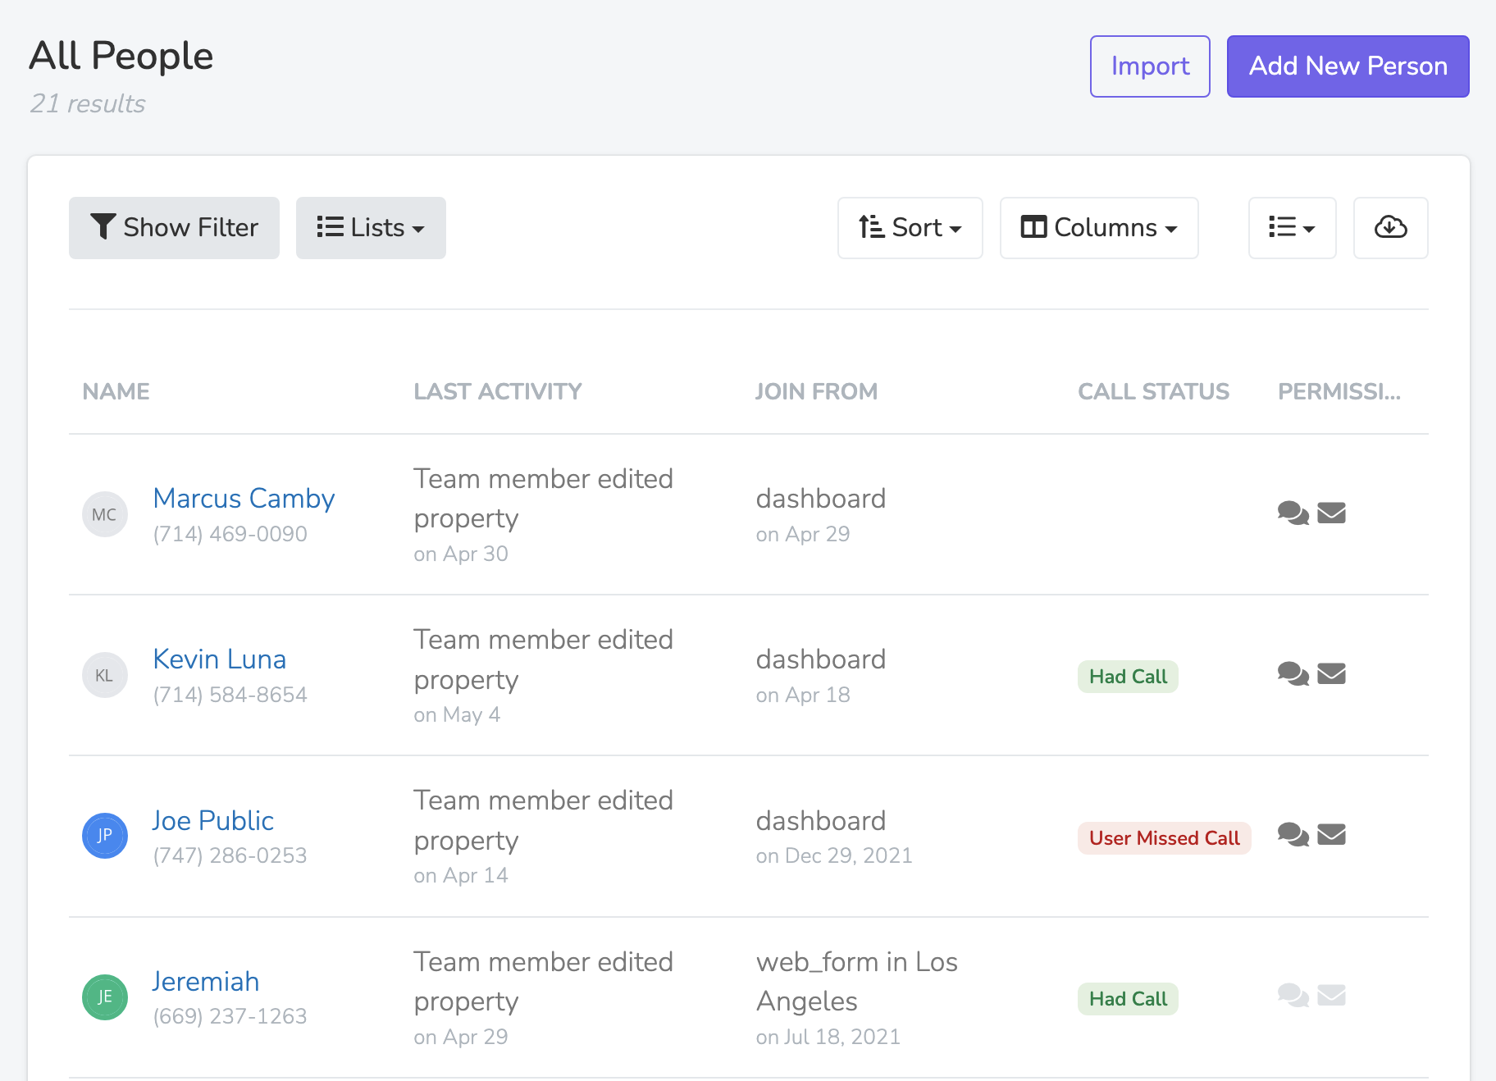Click the JE avatar for Jeremiah

click(x=105, y=997)
